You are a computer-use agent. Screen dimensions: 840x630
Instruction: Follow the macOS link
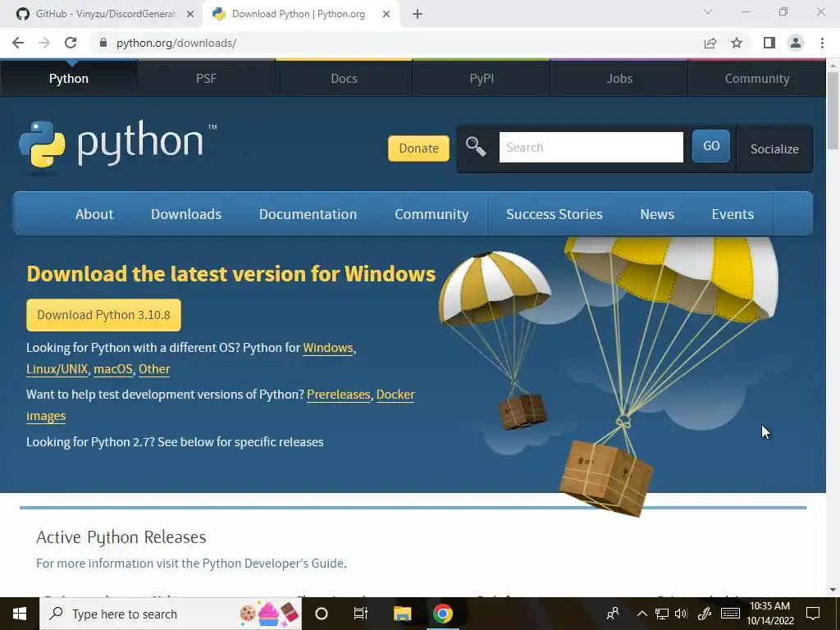click(113, 369)
